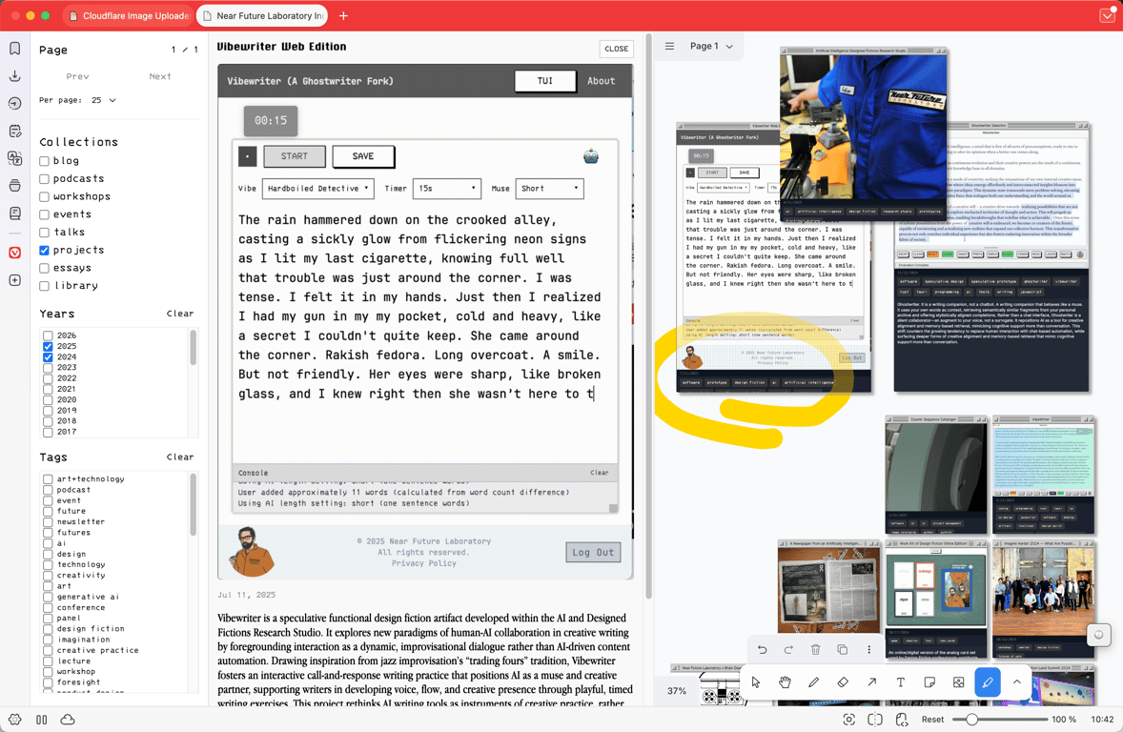
Task: Undo the last canvas action
Action: [x=762, y=650]
